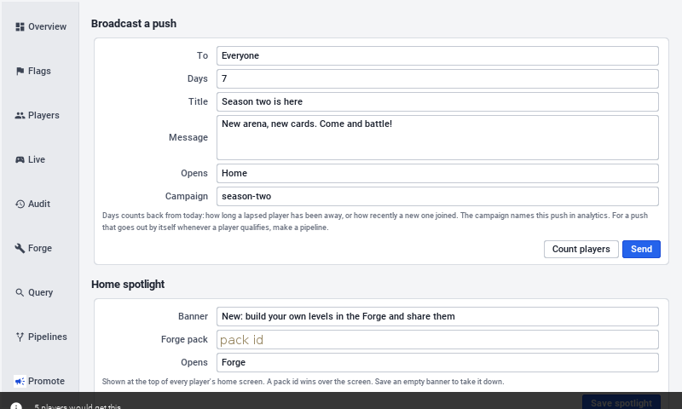Open the push Opens field showing Home
The image size is (682, 409).
point(437,174)
